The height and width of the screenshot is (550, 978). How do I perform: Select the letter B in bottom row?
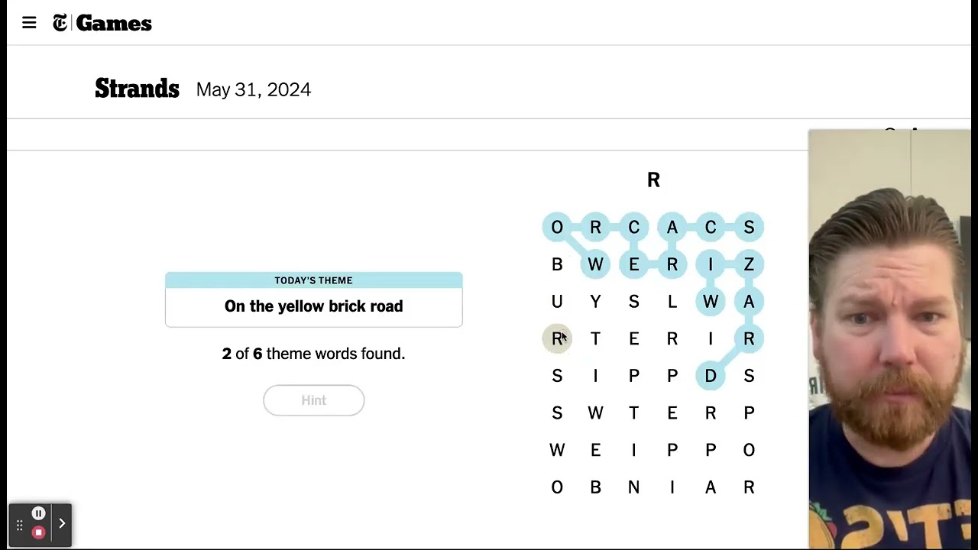click(595, 487)
